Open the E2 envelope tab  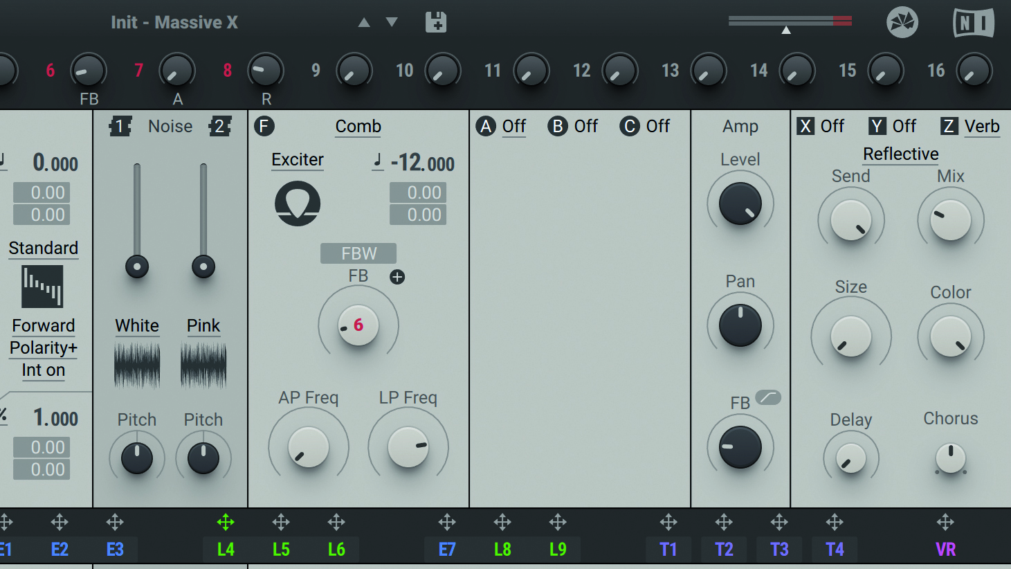(x=60, y=550)
